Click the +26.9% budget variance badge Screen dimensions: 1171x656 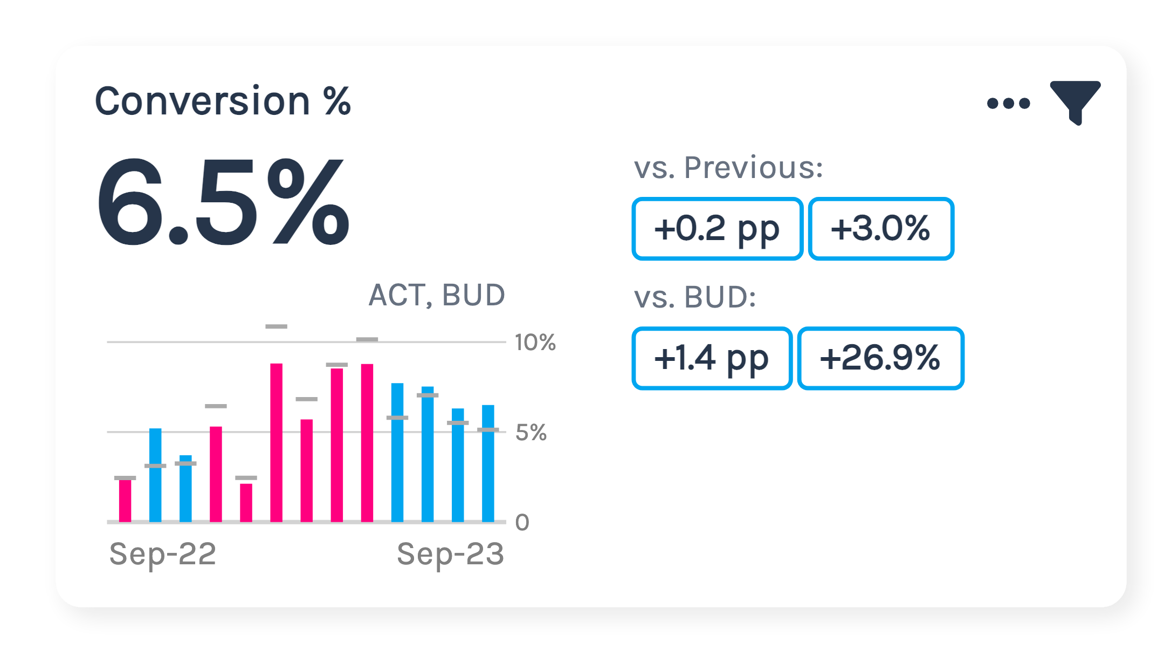[880, 358]
